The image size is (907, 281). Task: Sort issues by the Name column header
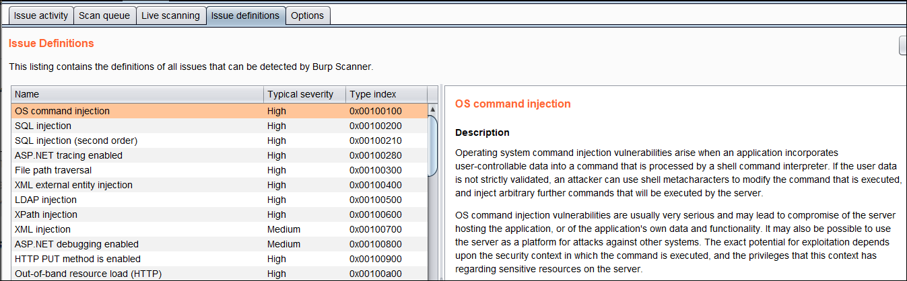(x=137, y=94)
